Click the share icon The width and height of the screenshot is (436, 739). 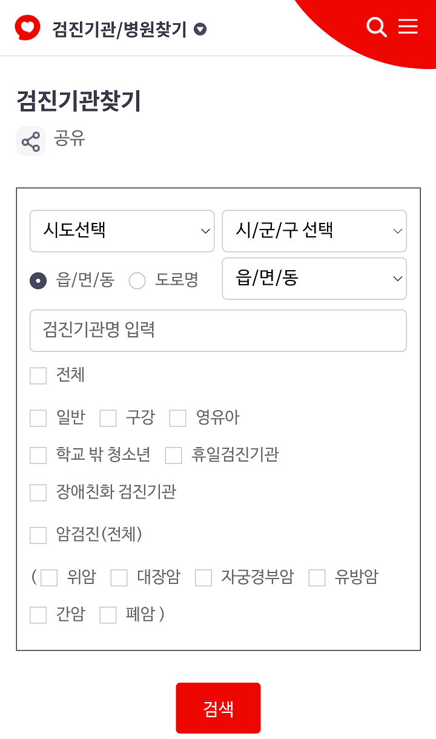pyautogui.click(x=31, y=141)
